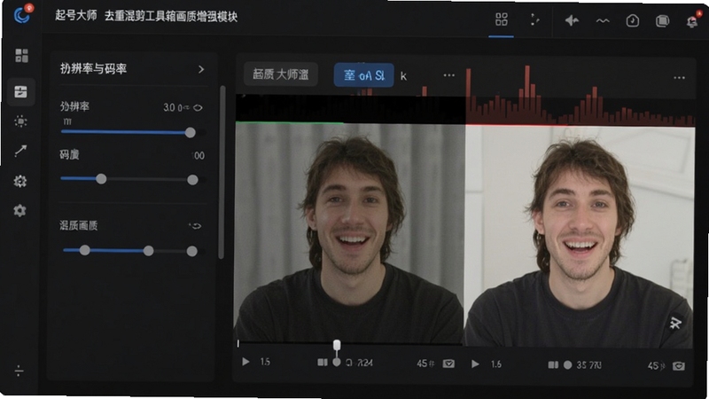This screenshot has height=399, width=709.
Task: Switch to four-square grid view in top bar
Action: pos(502,20)
